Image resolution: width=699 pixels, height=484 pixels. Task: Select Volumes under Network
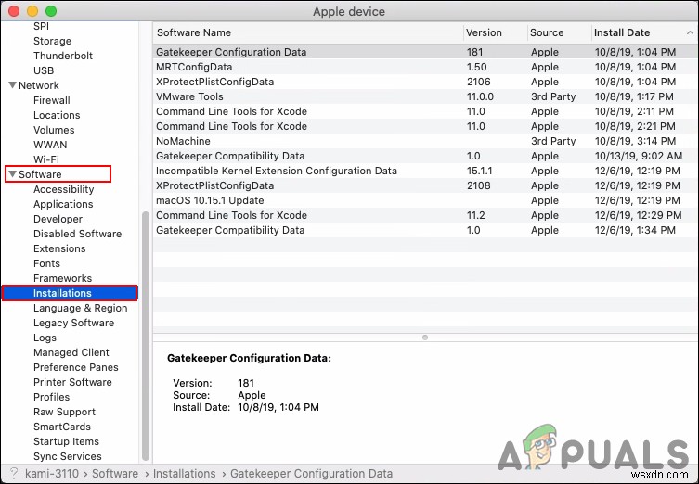[54, 130]
